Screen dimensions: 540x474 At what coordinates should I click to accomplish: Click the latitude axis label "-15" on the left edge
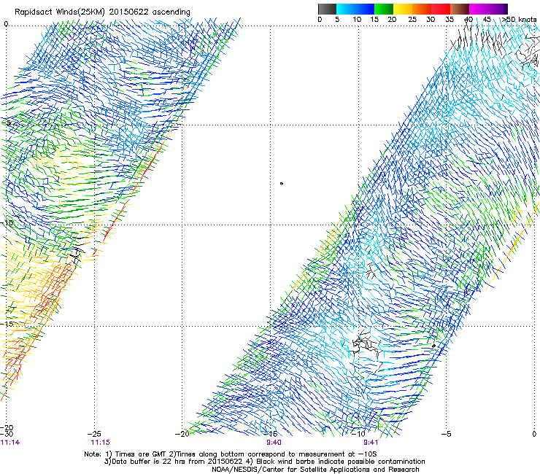pyautogui.click(x=7, y=324)
